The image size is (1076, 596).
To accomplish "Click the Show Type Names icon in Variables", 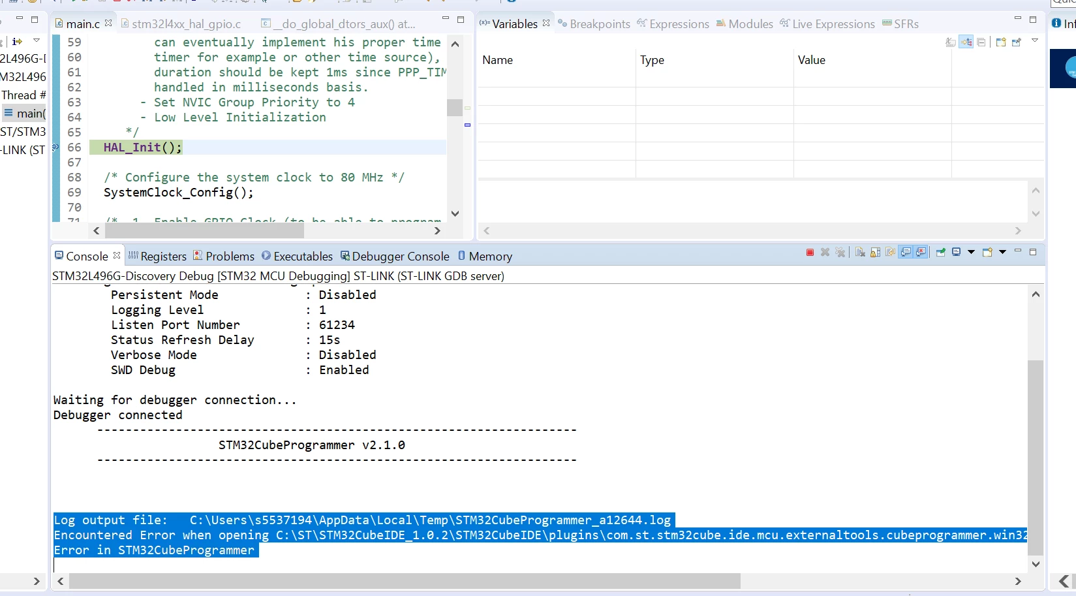I will pyautogui.click(x=951, y=42).
